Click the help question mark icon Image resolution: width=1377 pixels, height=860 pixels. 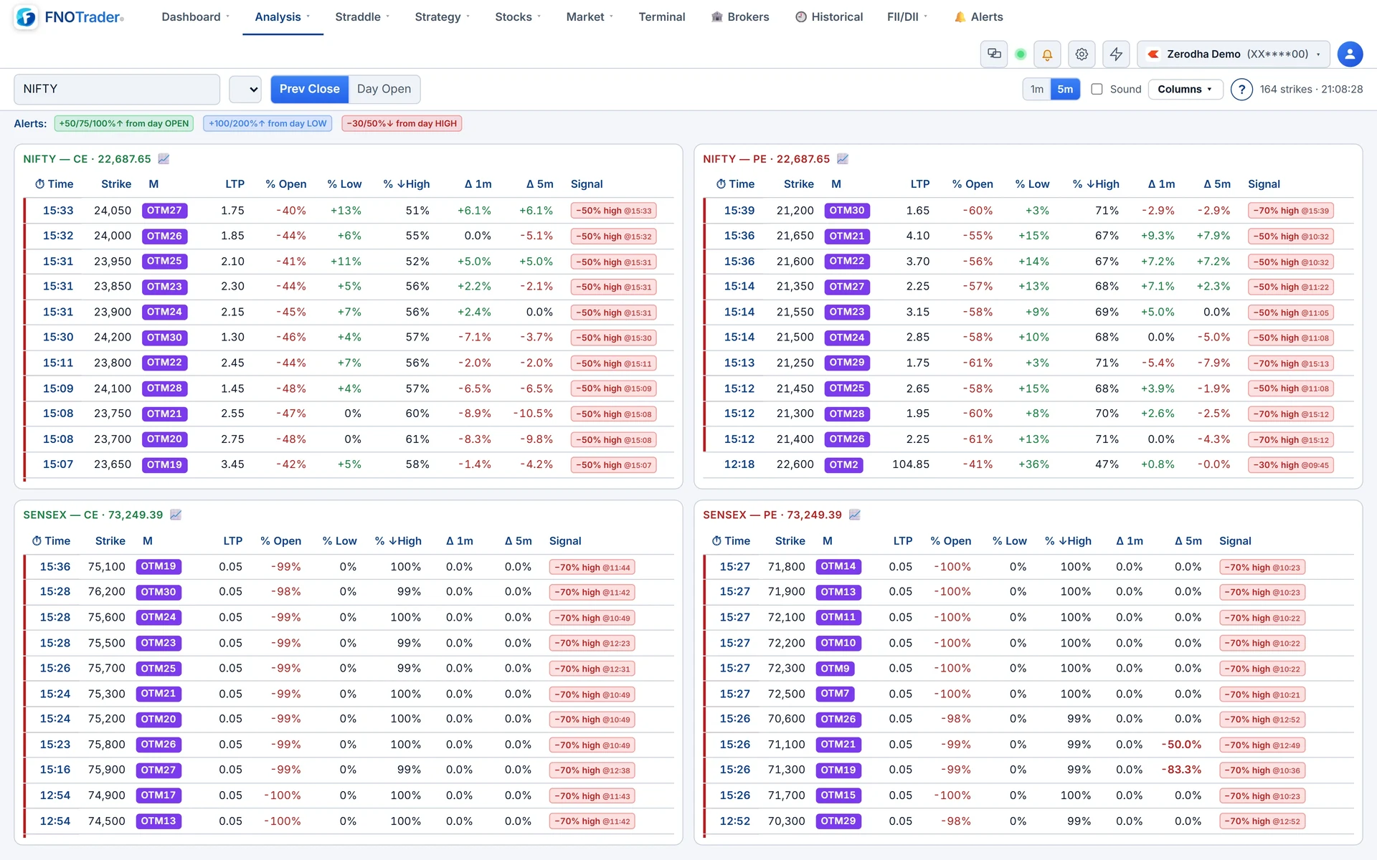1241,90
